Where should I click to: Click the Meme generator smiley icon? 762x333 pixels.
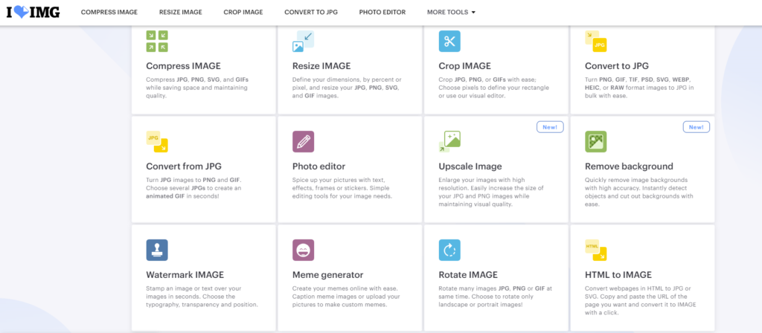point(303,250)
